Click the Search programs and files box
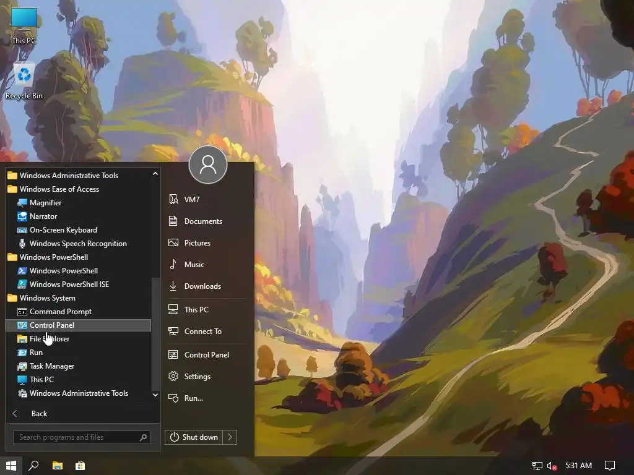The image size is (634, 475). 82,437
